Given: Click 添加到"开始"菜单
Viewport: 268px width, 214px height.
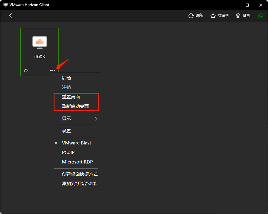Looking at the screenshot, I should (x=79, y=183).
